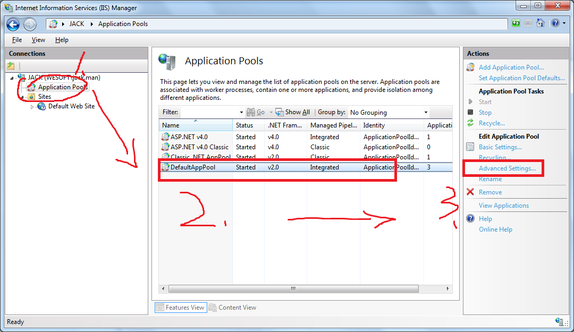574x332 pixels.
Task: Click the red X Remove icon
Action: (470, 192)
